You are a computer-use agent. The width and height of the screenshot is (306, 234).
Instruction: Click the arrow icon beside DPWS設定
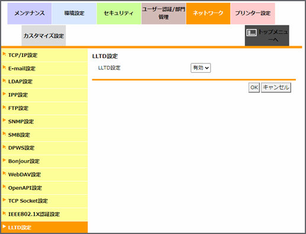coord(4,147)
